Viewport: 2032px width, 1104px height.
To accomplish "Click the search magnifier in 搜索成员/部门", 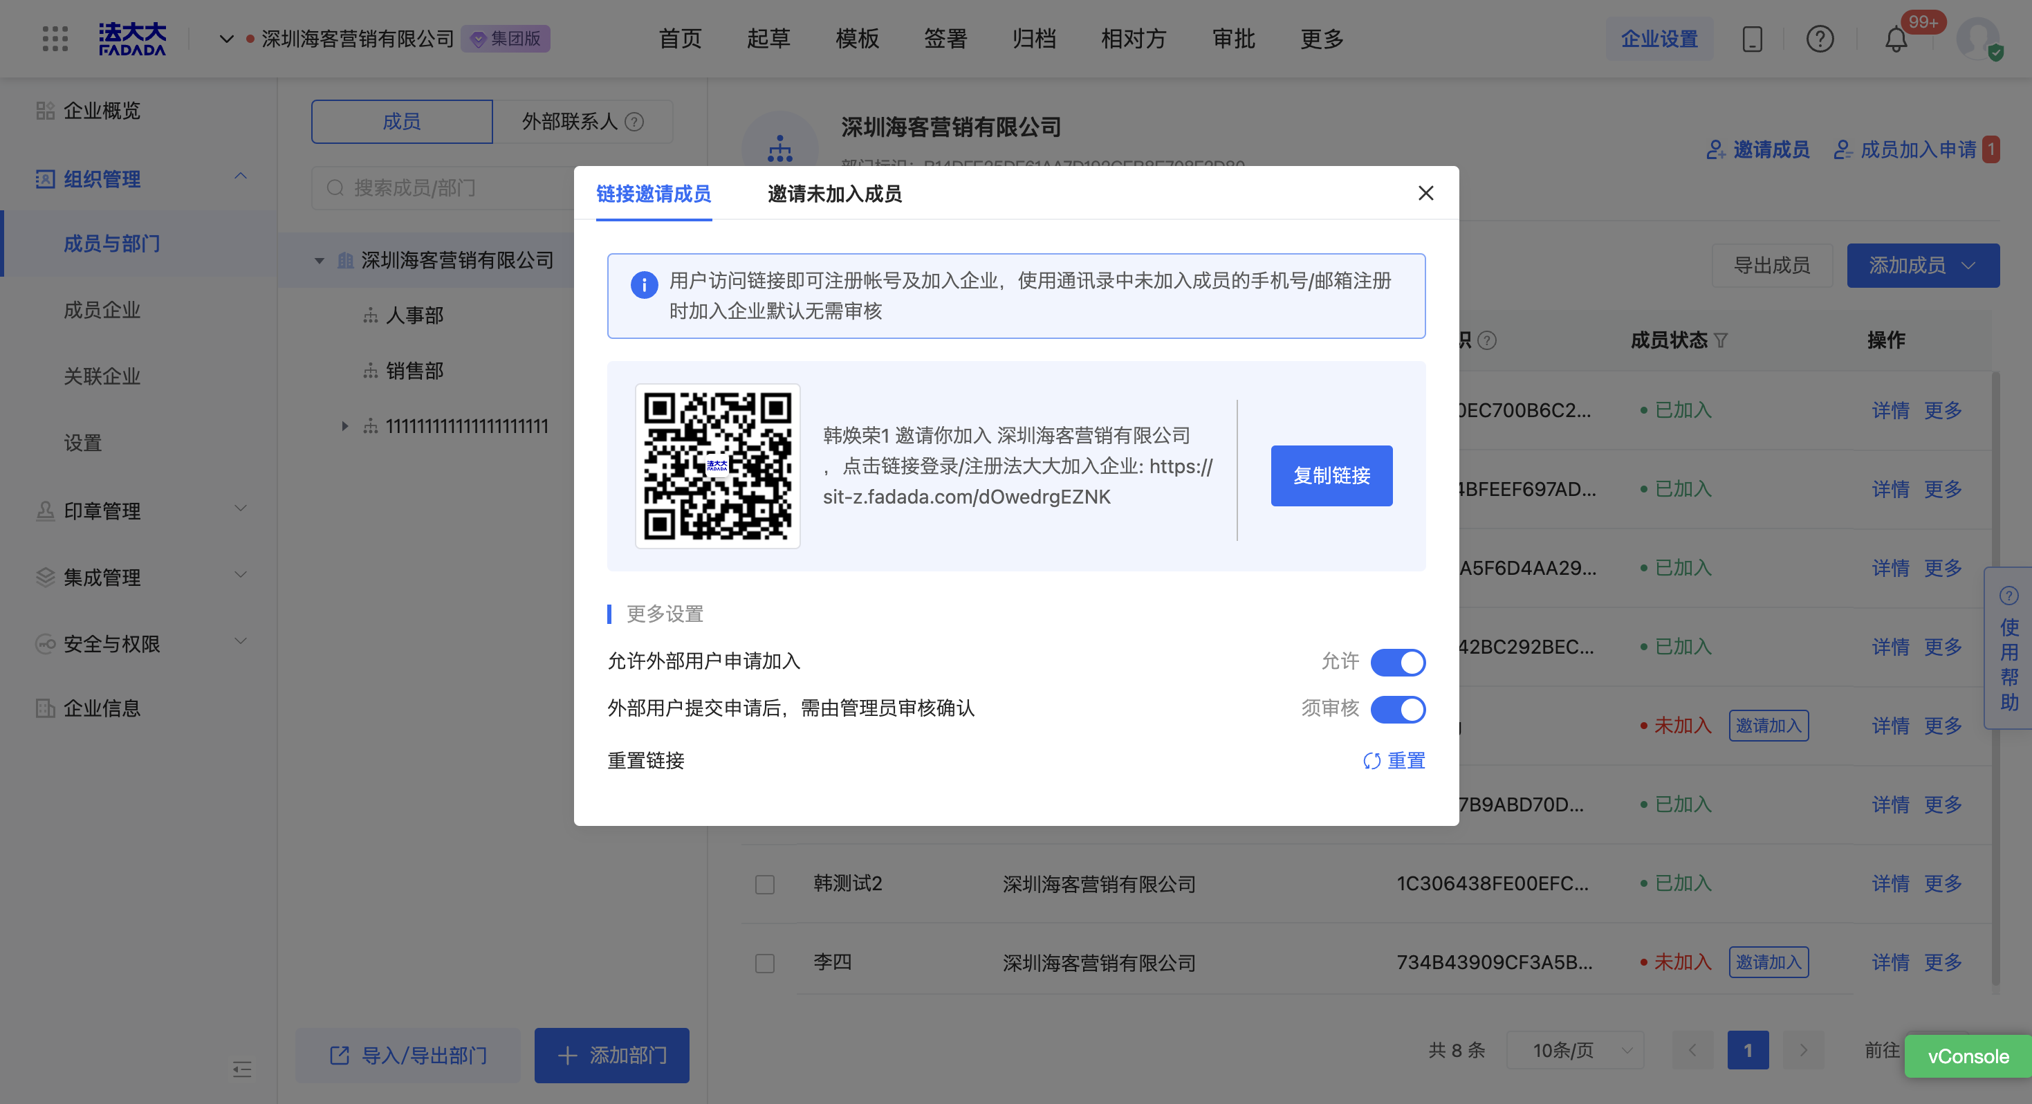I will [335, 188].
